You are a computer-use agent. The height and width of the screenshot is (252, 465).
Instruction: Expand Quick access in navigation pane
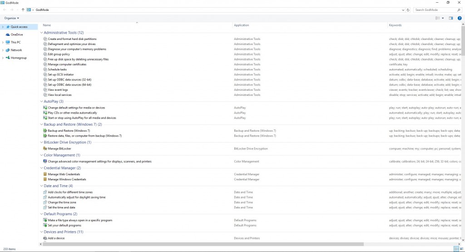tap(3, 27)
